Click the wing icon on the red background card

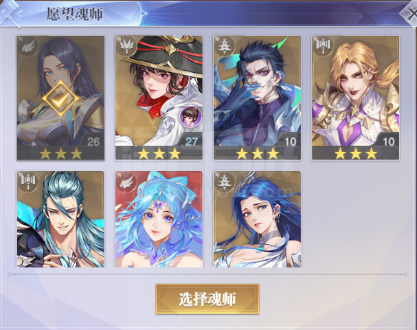(x=127, y=183)
